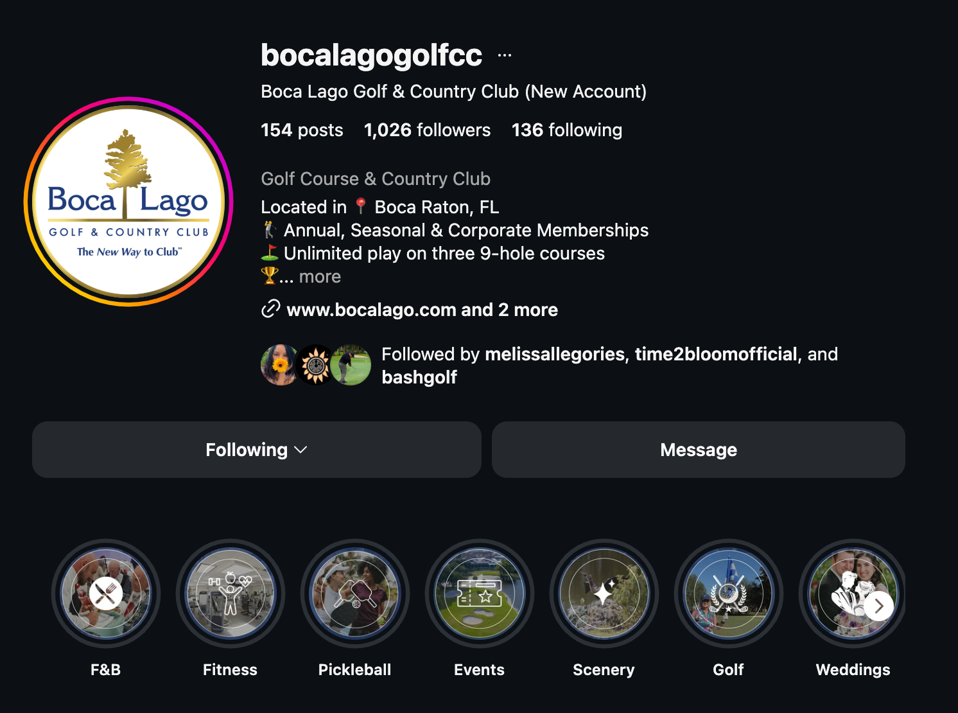Open the F&B story highlight
This screenshot has height=713, width=958.
106,594
